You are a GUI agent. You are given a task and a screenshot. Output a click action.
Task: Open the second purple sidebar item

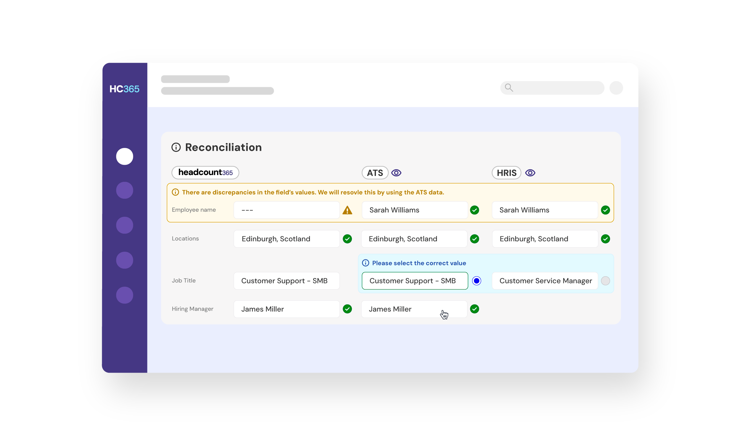tap(125, 225)
